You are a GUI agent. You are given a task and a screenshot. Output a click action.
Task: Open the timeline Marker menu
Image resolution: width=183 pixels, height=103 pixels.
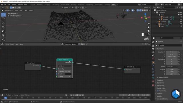click(x=27, y=95)
